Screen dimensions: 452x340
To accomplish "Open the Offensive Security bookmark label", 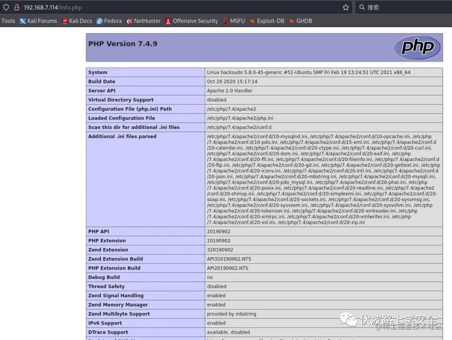I will point(195,21).
